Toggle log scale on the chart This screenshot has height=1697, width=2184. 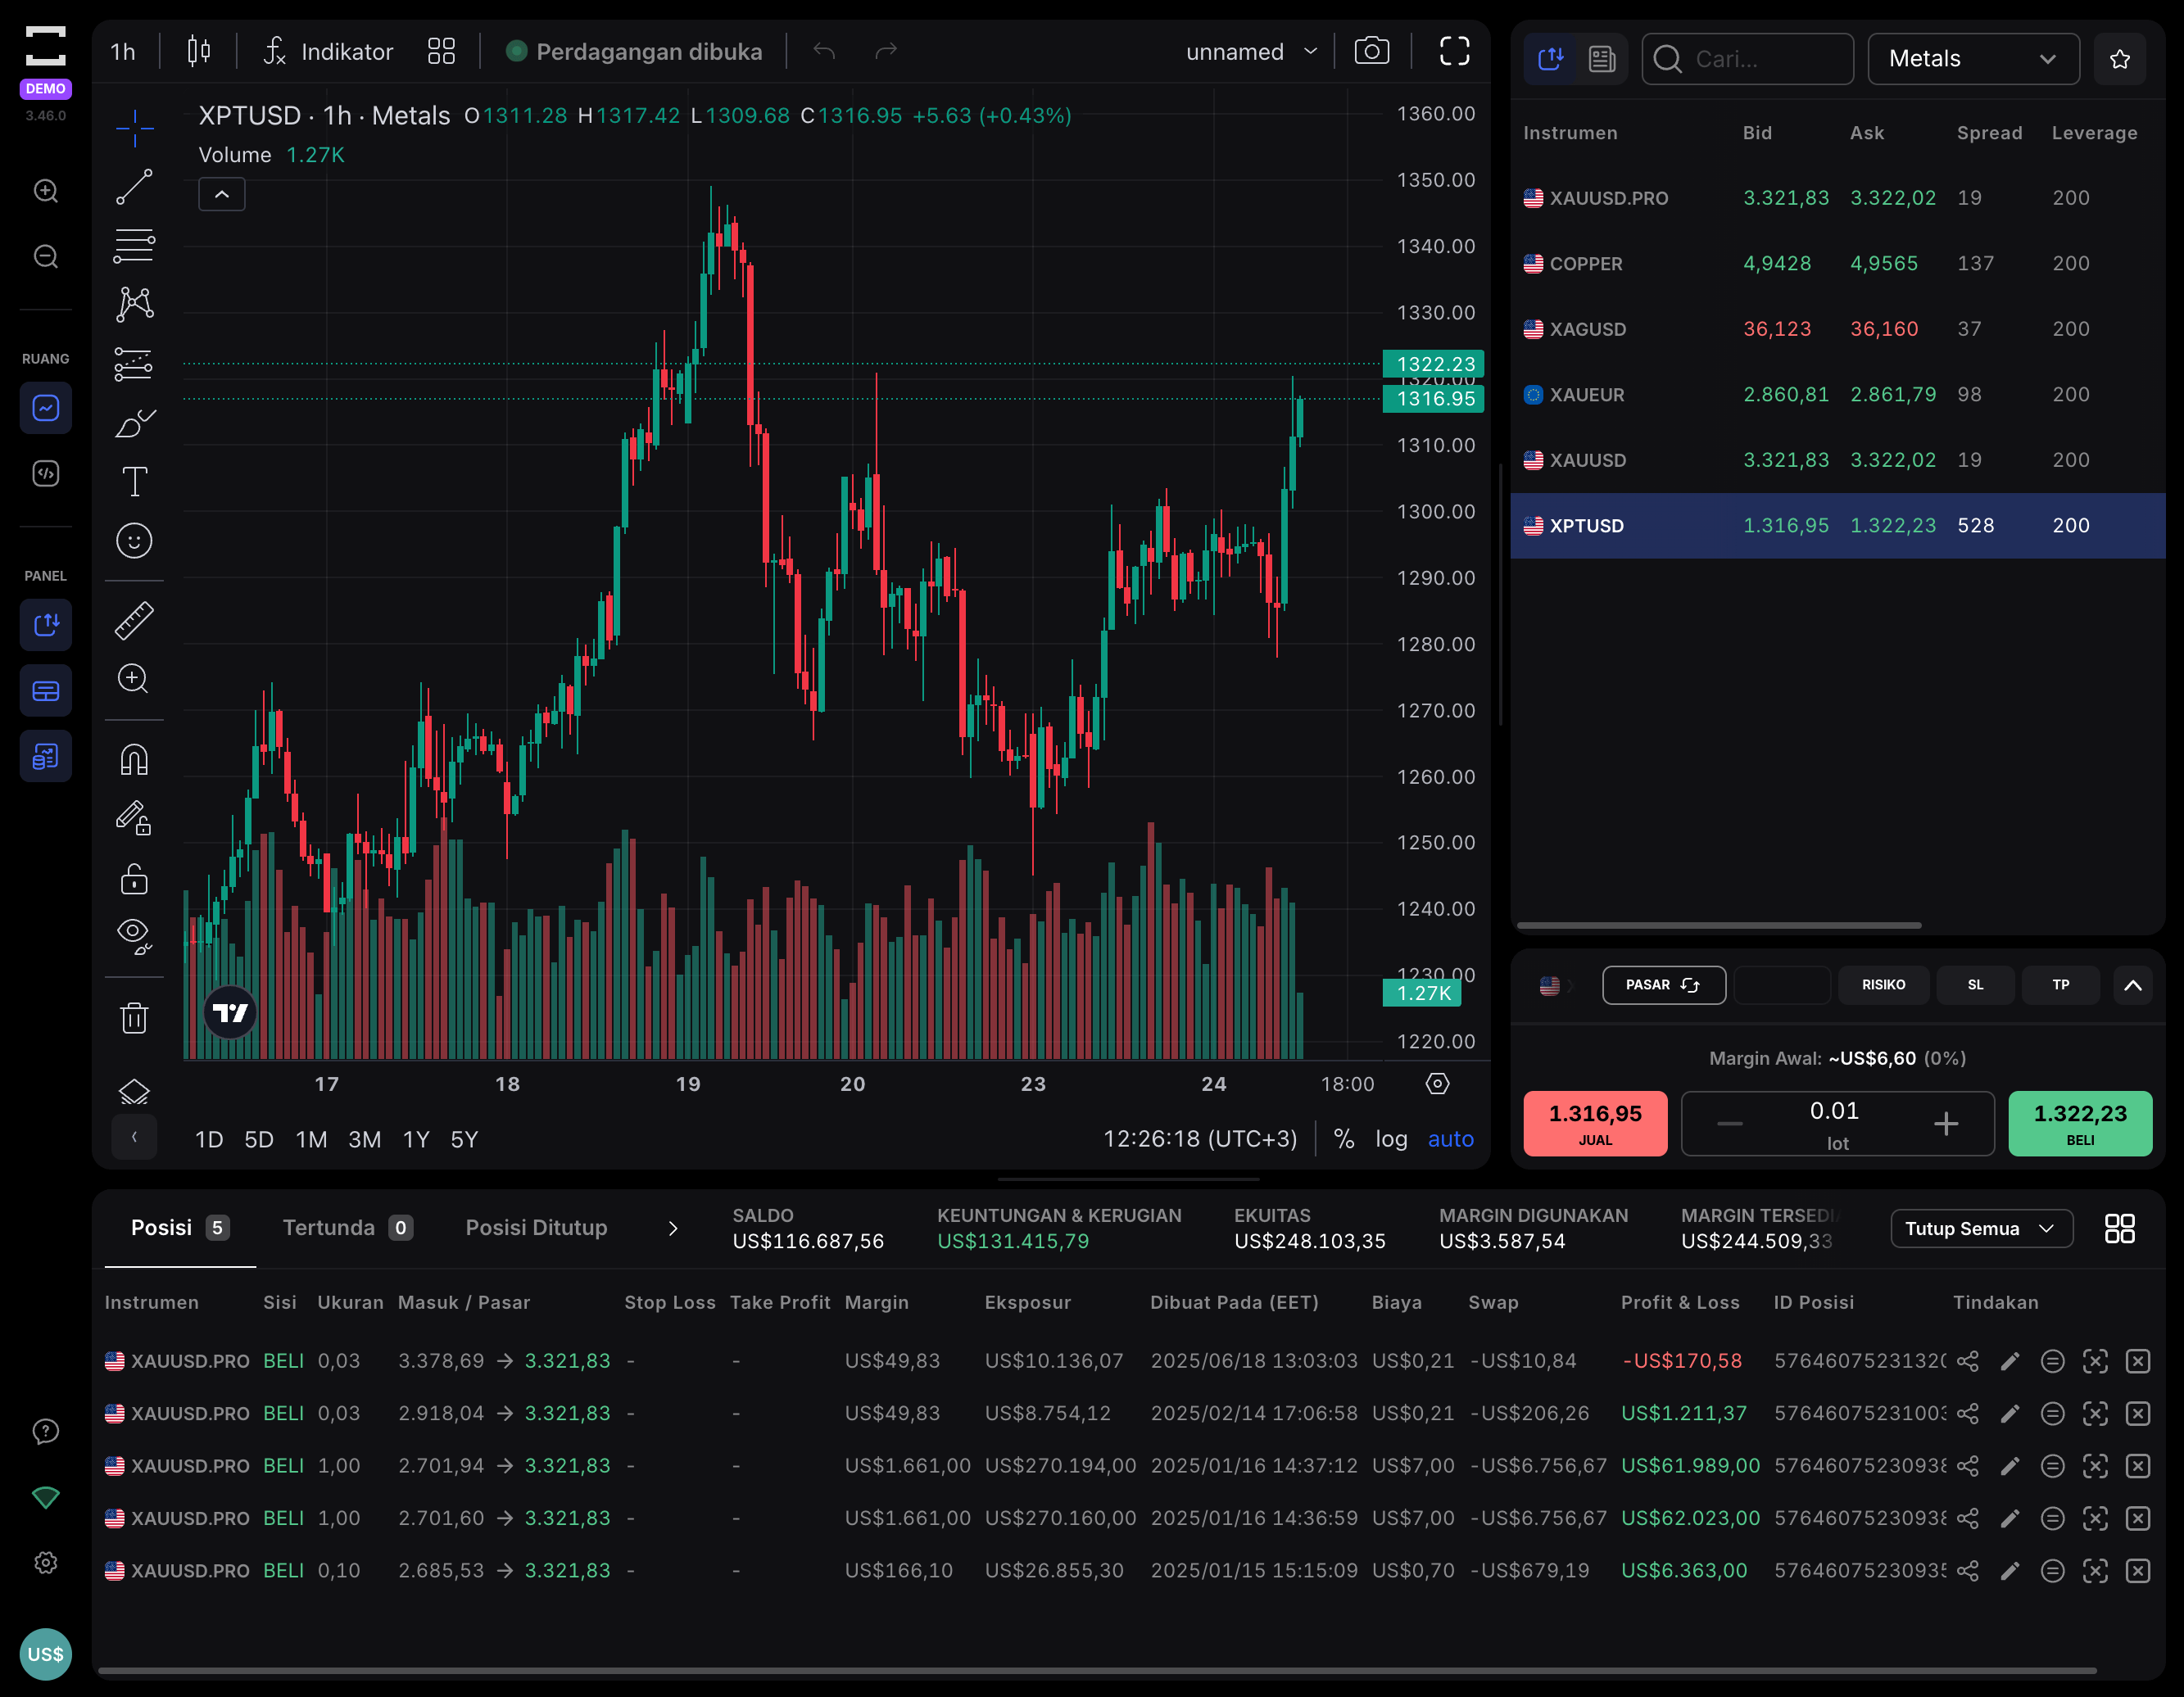(x=1391, y=1139)
